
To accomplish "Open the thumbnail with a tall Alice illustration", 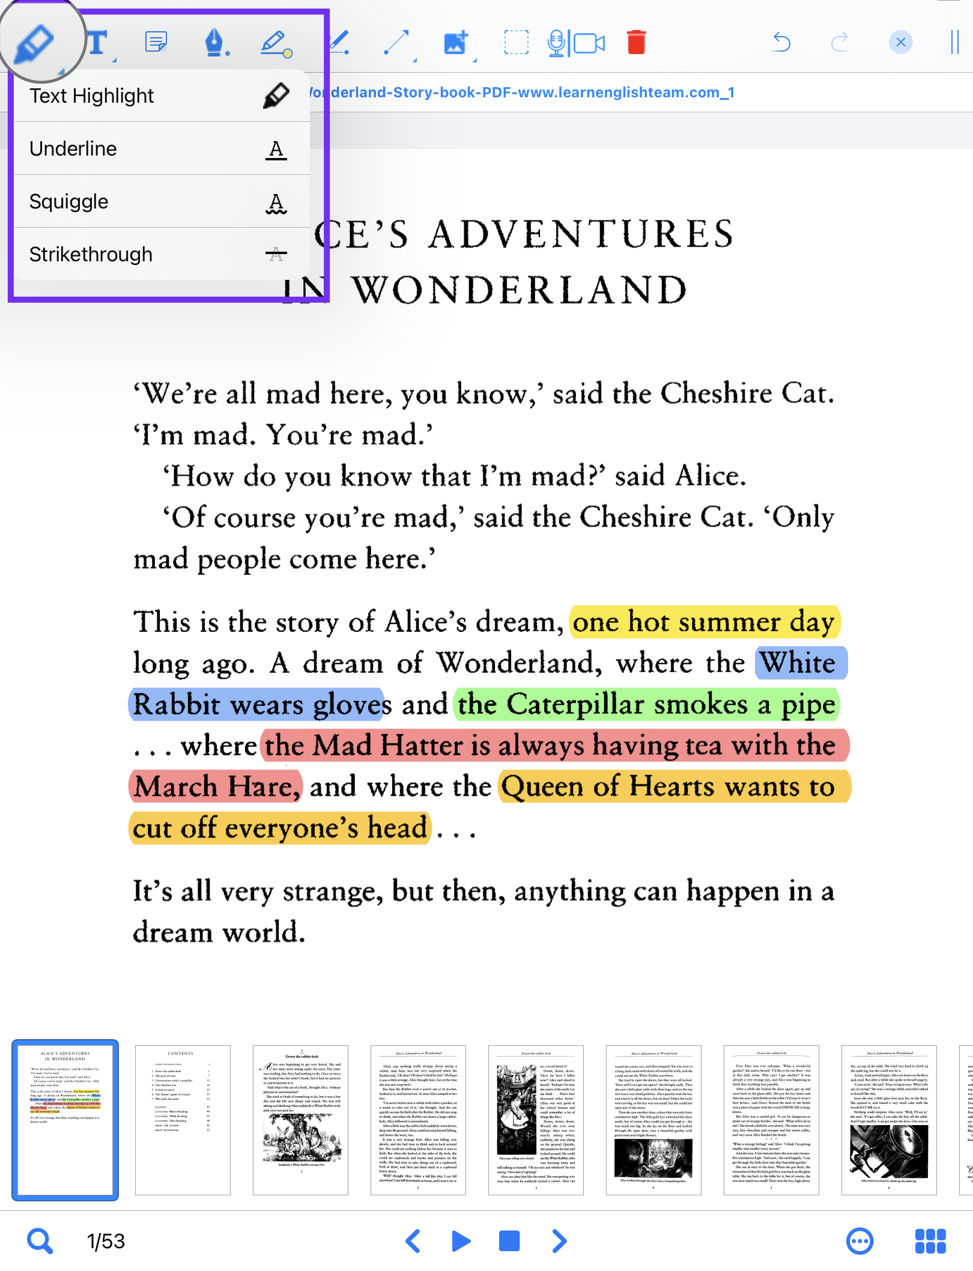I will pyautogui.click(x=536, y=1120).
